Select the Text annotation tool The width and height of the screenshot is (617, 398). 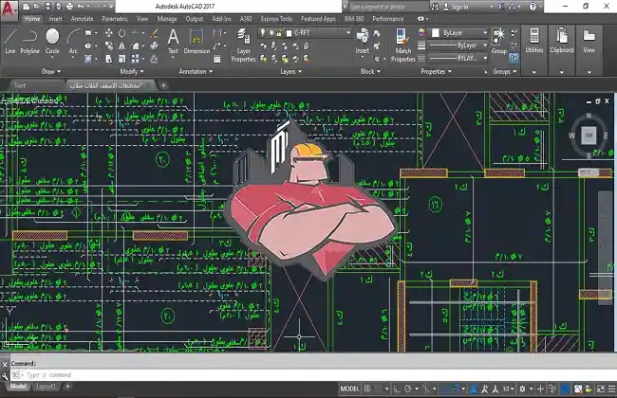click(173, 42)
